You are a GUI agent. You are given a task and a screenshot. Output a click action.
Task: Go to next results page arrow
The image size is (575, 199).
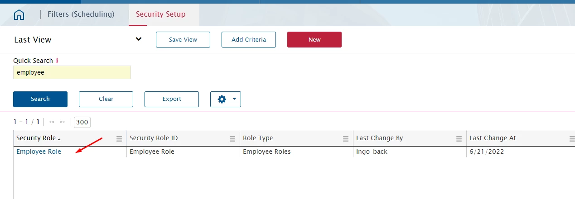(x=63, y=122)
